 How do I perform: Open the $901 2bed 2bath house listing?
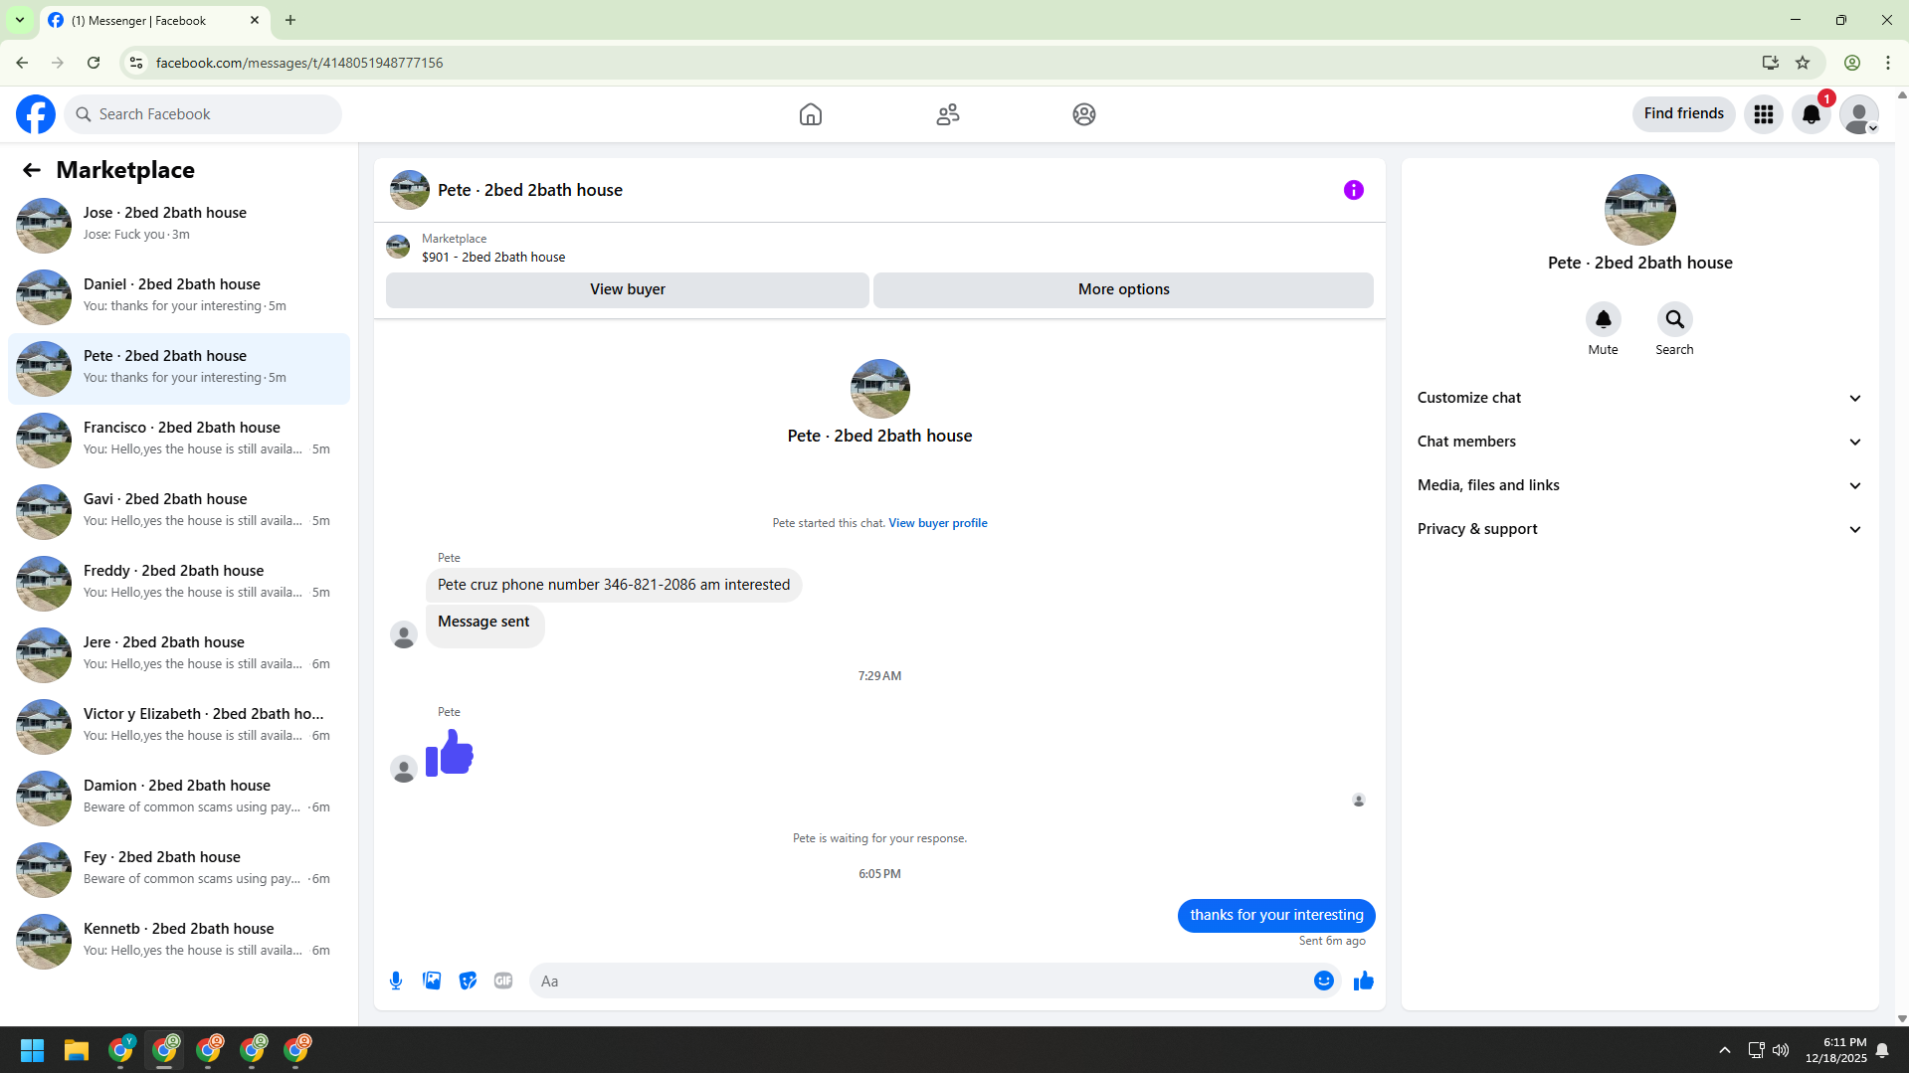coord(493,257)
